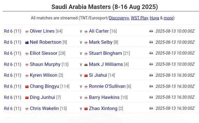Click the 'more' streaming options link
This screenshot has width=199, height=123.
(x=168, y=18)
